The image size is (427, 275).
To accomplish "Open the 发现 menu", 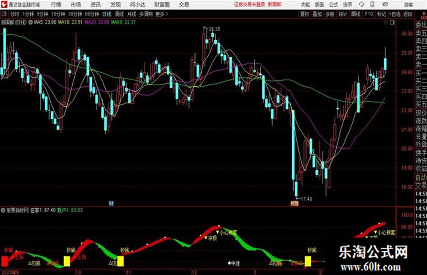I will pyautogui.click(x=116, y=5).
